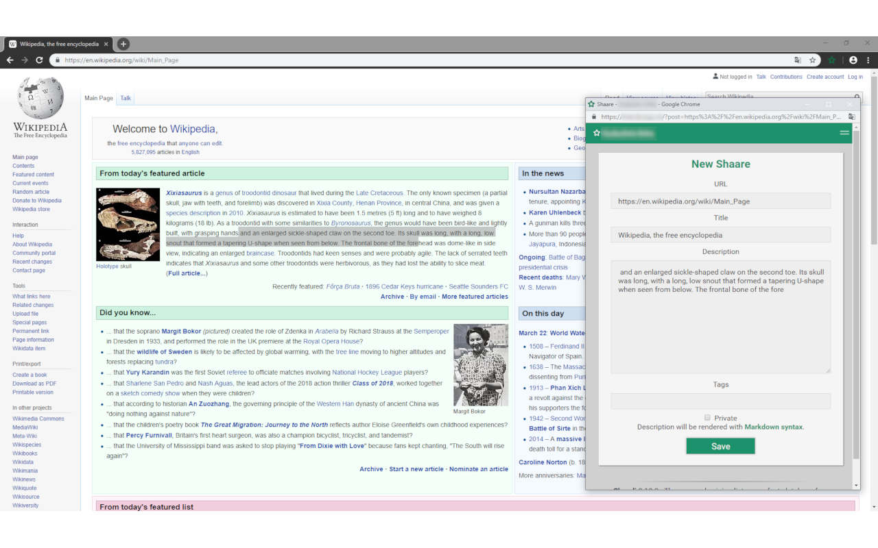Screen dimensions: 878x548
Task: Click the padlock in the Shaare popup address bar
Action: [x=594, y=116]
